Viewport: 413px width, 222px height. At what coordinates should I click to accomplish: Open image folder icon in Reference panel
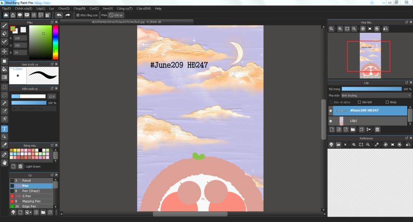pos(338,145)
